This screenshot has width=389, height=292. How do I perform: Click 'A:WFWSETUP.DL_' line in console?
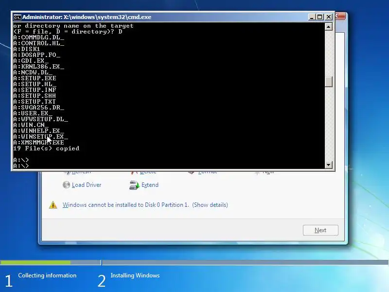41,119
